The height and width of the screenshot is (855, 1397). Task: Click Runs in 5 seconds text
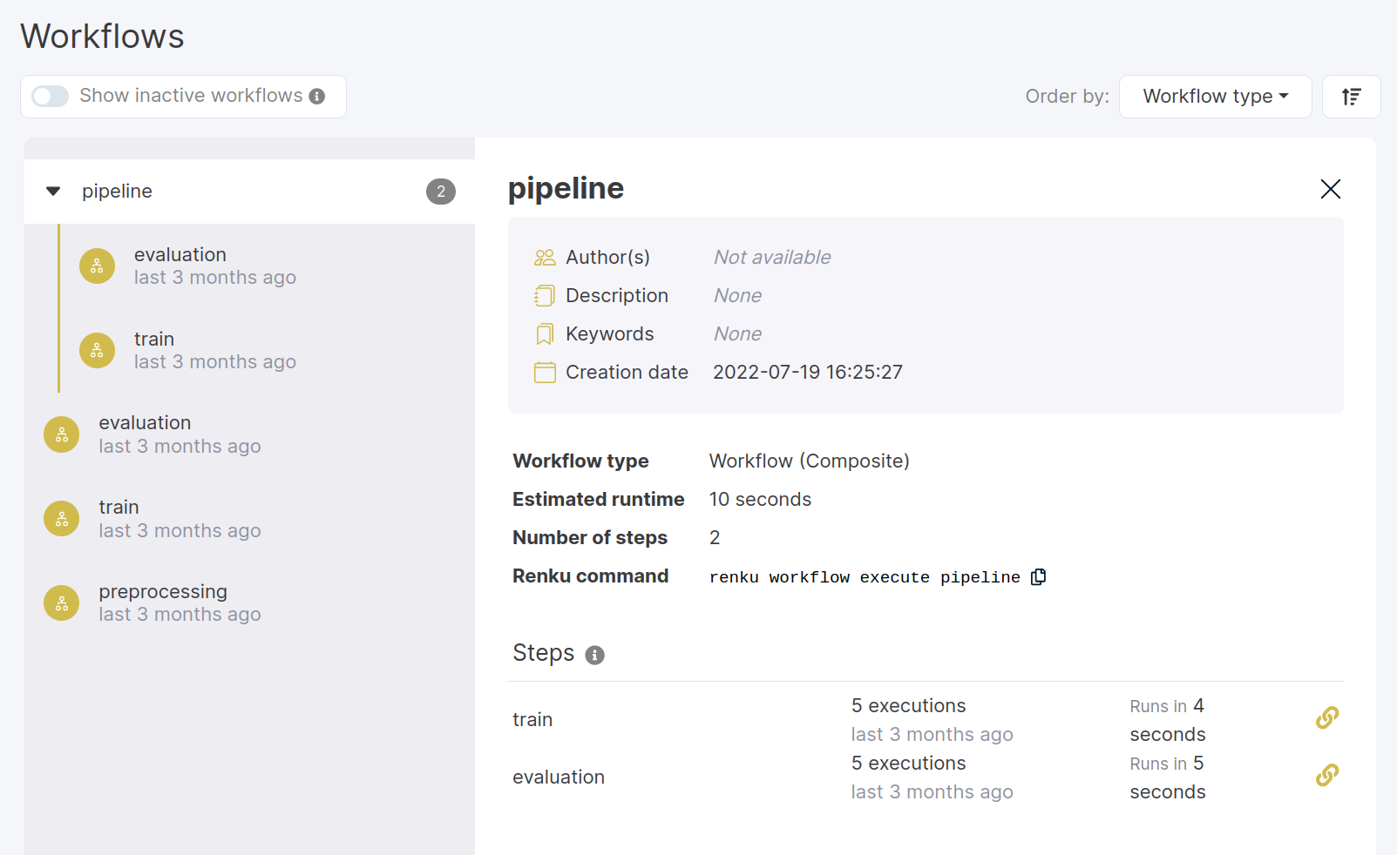[1168, 778]
